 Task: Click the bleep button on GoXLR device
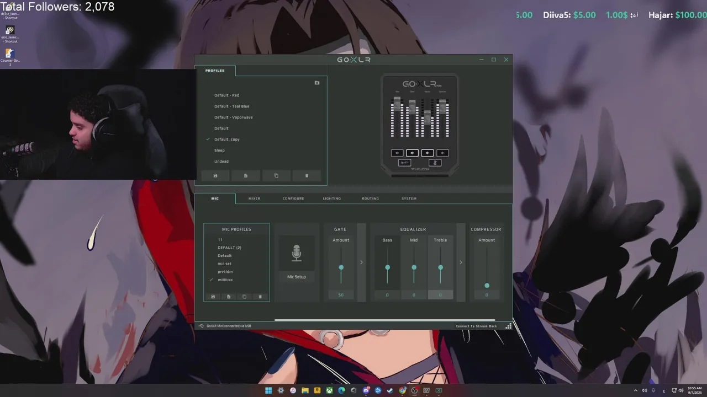[x=404, y=163]
